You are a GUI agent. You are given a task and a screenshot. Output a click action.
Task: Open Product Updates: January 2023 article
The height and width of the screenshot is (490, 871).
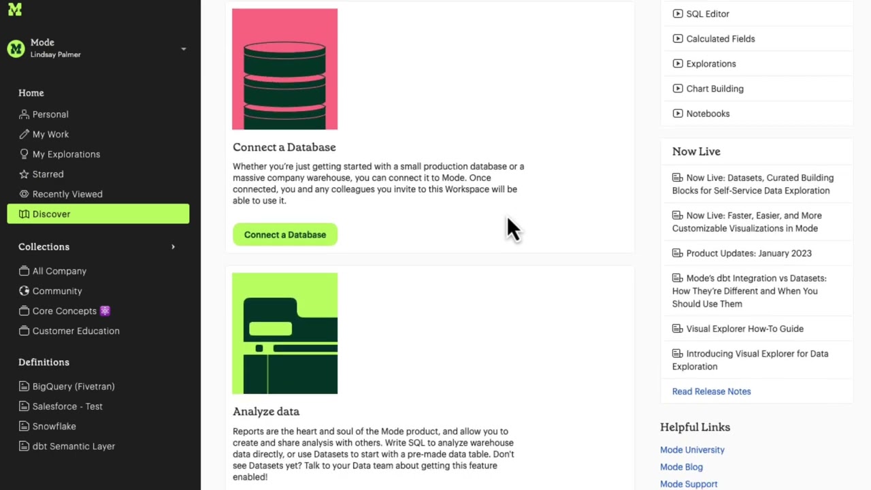(749, 253)
